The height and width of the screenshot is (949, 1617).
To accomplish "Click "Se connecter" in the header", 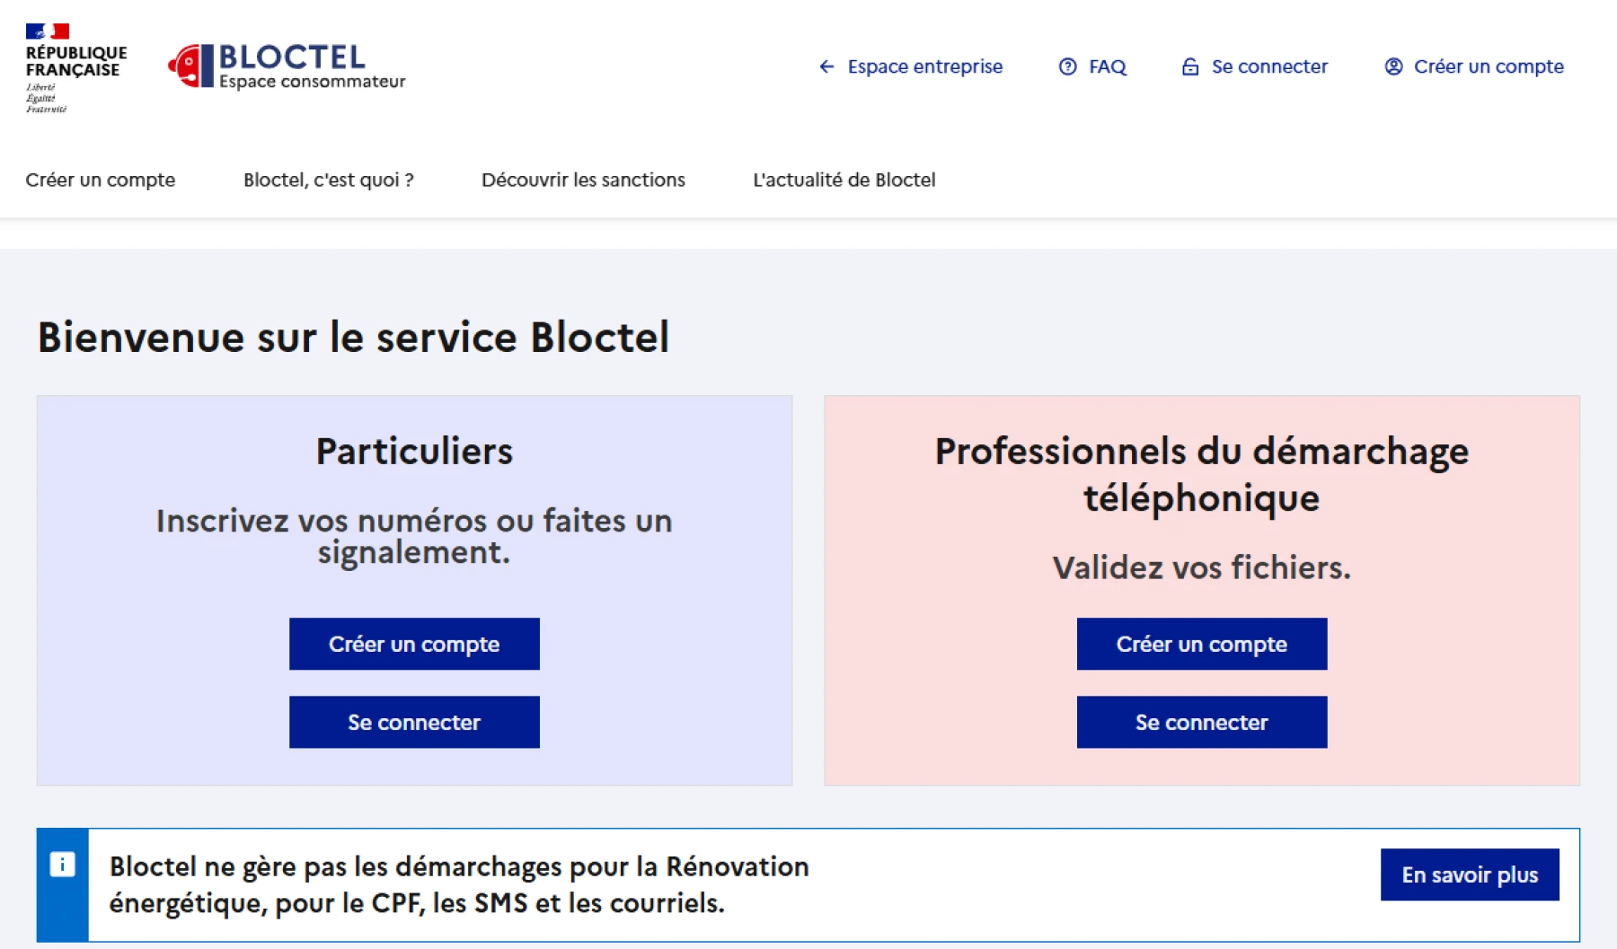I will point(1269,66).
